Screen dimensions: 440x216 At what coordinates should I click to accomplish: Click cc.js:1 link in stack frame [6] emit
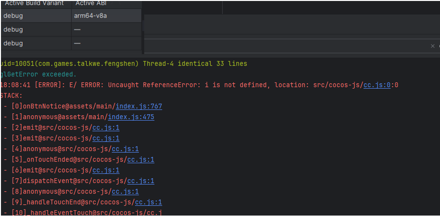click(106, 170)
